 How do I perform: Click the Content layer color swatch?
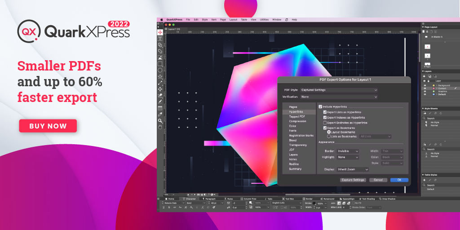click(433, 88)
